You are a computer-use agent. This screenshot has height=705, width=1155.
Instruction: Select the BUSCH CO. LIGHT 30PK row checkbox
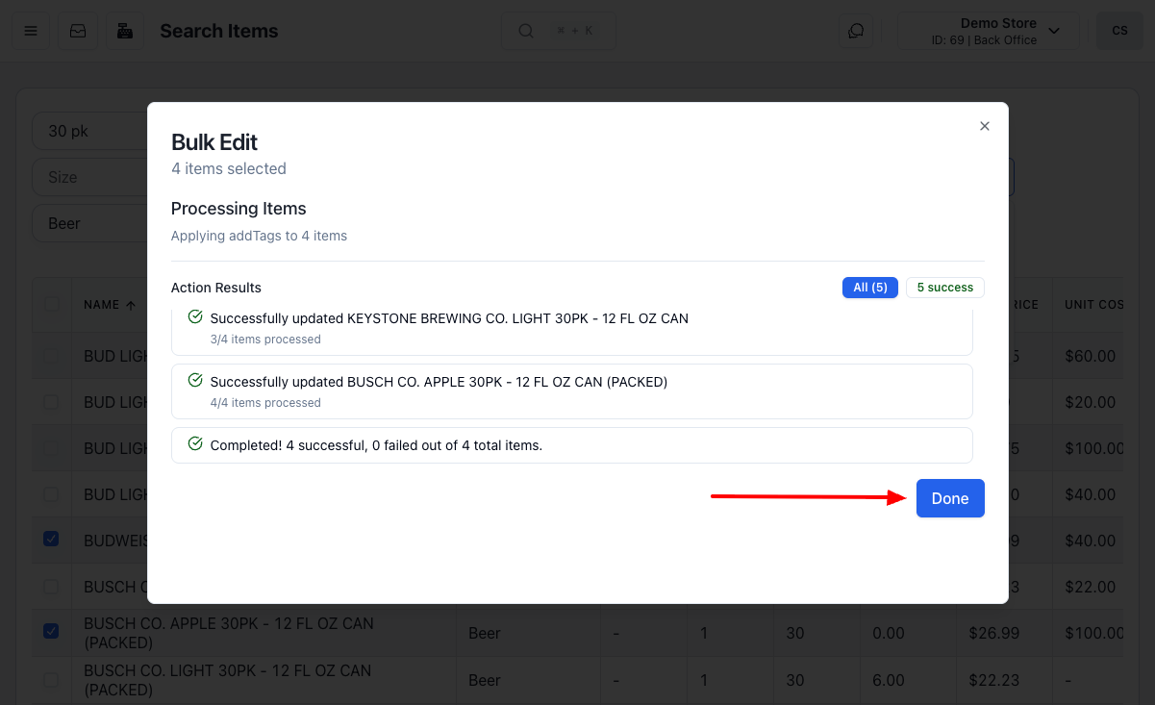(x=51, y=680)
